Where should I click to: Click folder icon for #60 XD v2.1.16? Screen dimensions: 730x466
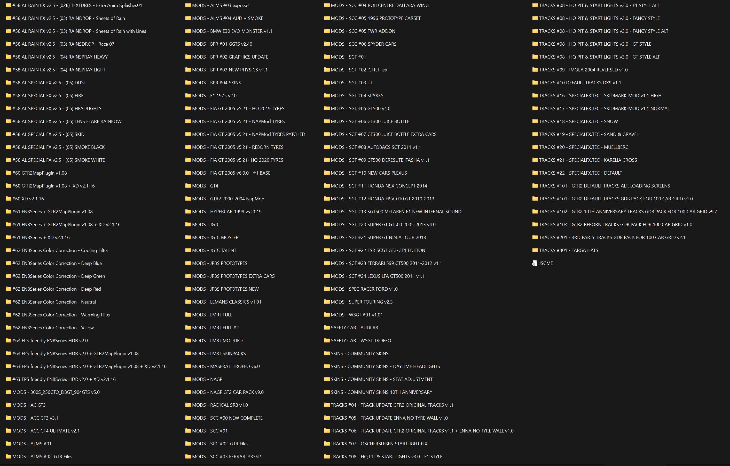tap(8, 199)
